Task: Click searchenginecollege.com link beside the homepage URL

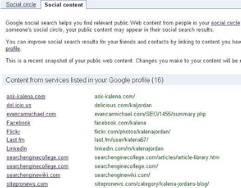Action: [x=38, y=166]
